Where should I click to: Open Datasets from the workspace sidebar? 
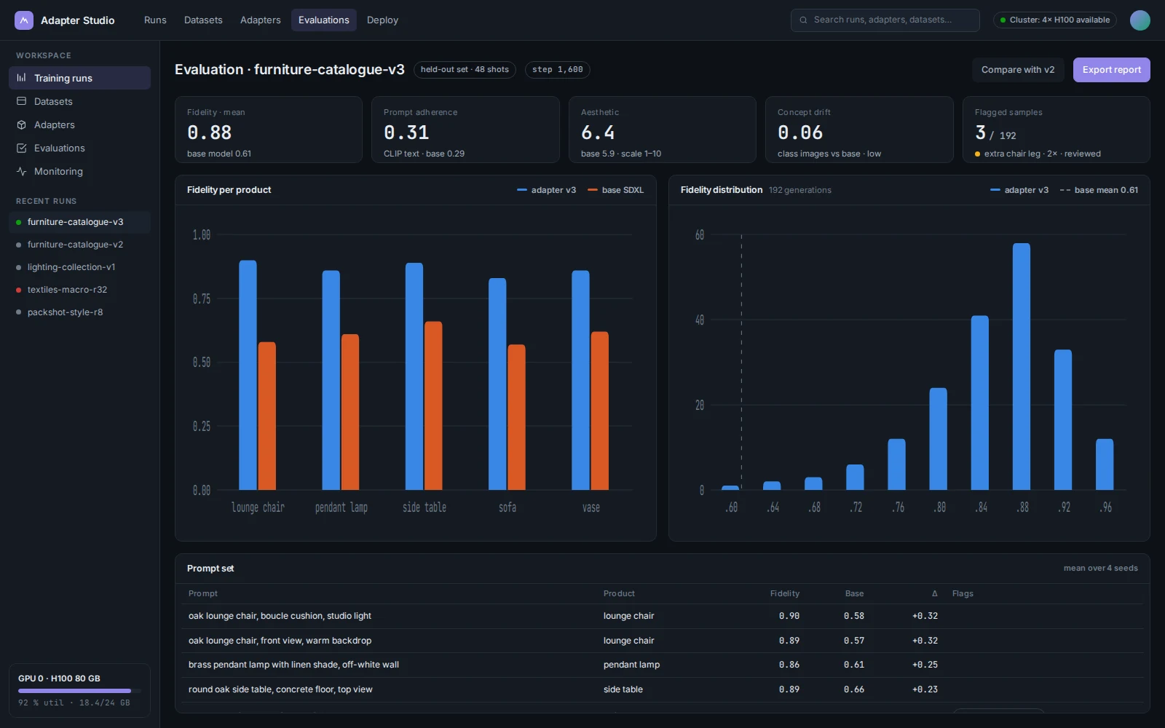click(x=79, y=101)
